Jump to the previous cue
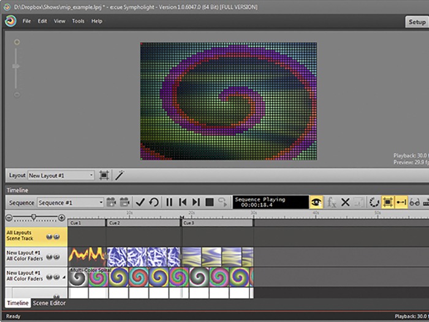The width and height of the screenshot is (429, 322). tap(183, 202)
